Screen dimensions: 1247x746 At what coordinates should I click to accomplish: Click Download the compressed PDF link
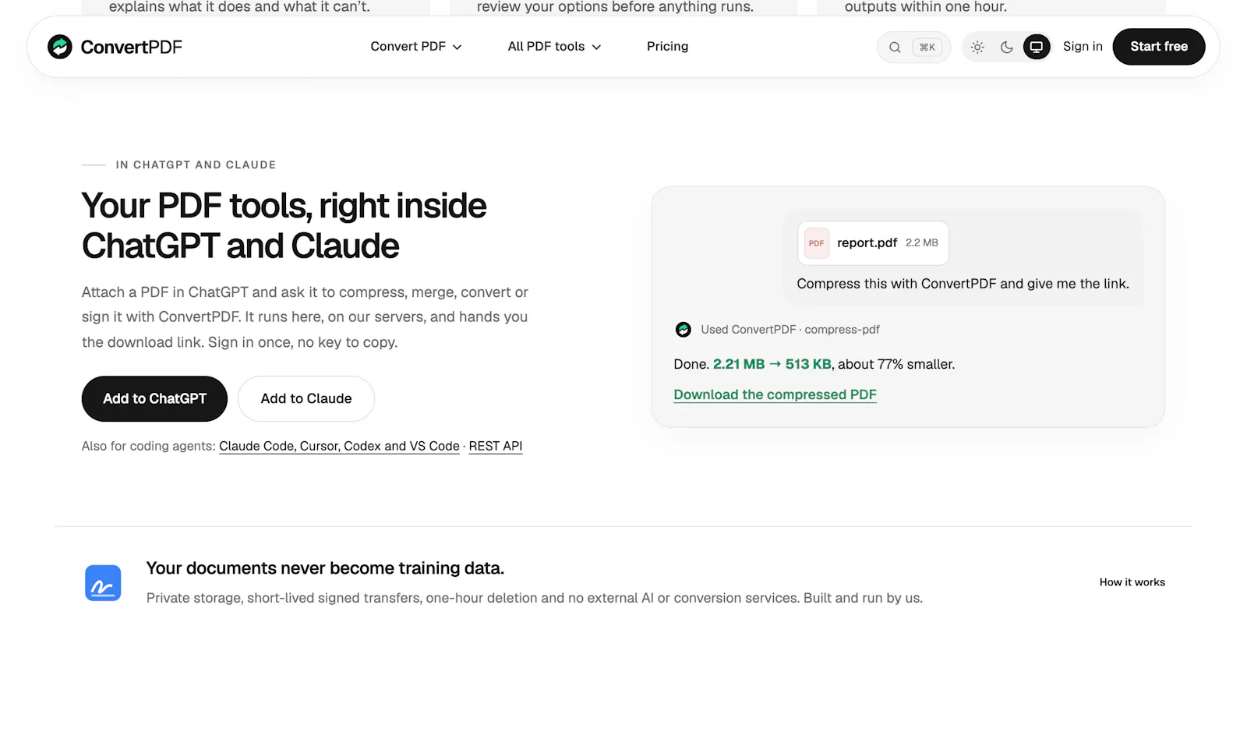tap(775, 395)
